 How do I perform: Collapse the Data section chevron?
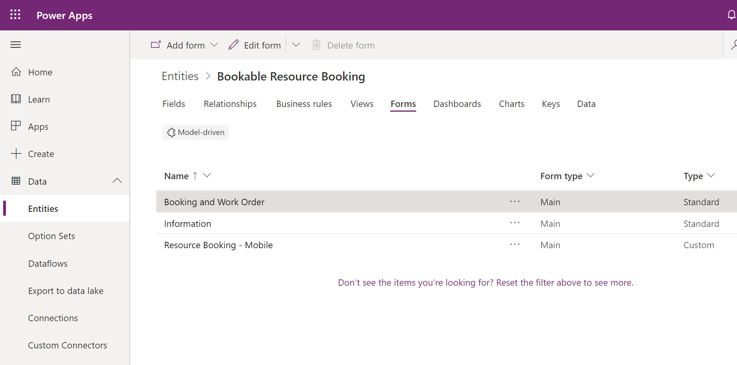click(x=117, y=181)
